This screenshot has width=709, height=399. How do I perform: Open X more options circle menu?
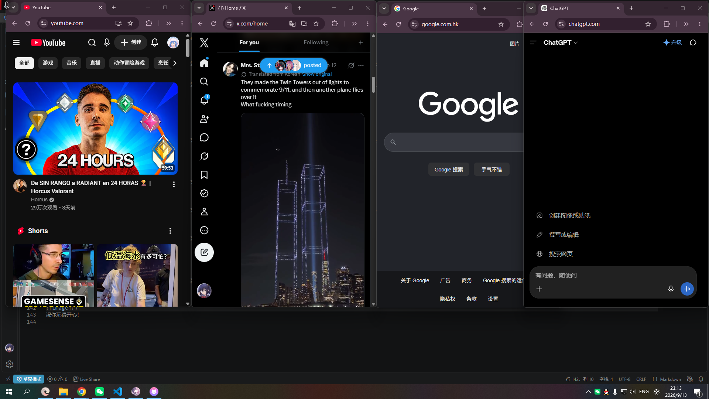tap(204, 230)
